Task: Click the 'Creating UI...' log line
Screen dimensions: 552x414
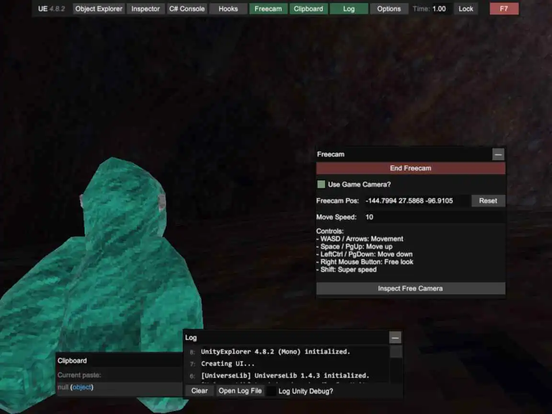Action: coord(228,364)
